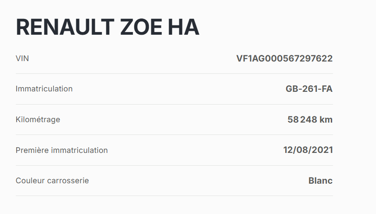Select the year 2021 in the date
This screenshot has height=214, width=376.
(x=322, y=150)
